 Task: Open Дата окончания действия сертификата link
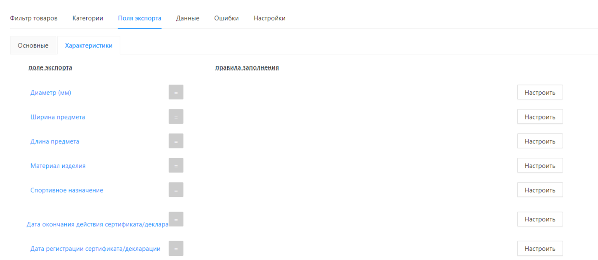(97, 224)
